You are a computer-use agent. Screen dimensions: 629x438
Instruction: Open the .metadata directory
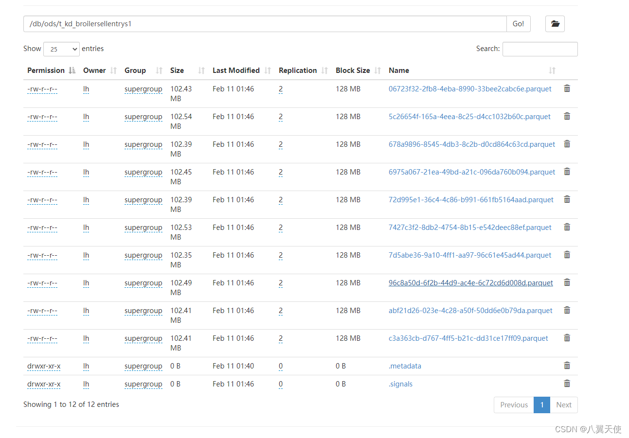pos(405,366)
